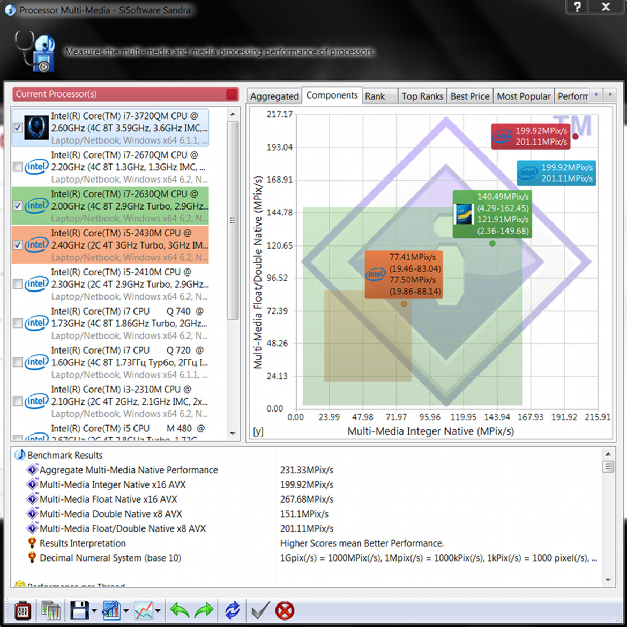The image size is (627, 627).
Task: Click the processor list scrollbar thumb
Action: coord(233,220)
